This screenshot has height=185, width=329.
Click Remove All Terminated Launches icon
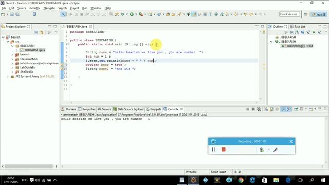259,109
